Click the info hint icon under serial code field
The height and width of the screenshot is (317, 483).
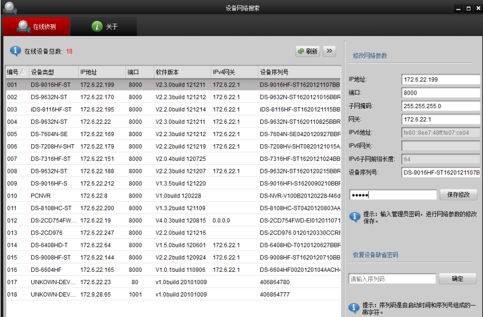[x=354, y=307]
